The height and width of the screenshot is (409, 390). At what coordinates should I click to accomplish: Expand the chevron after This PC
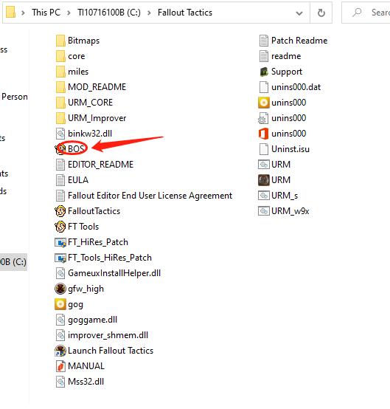69,13
